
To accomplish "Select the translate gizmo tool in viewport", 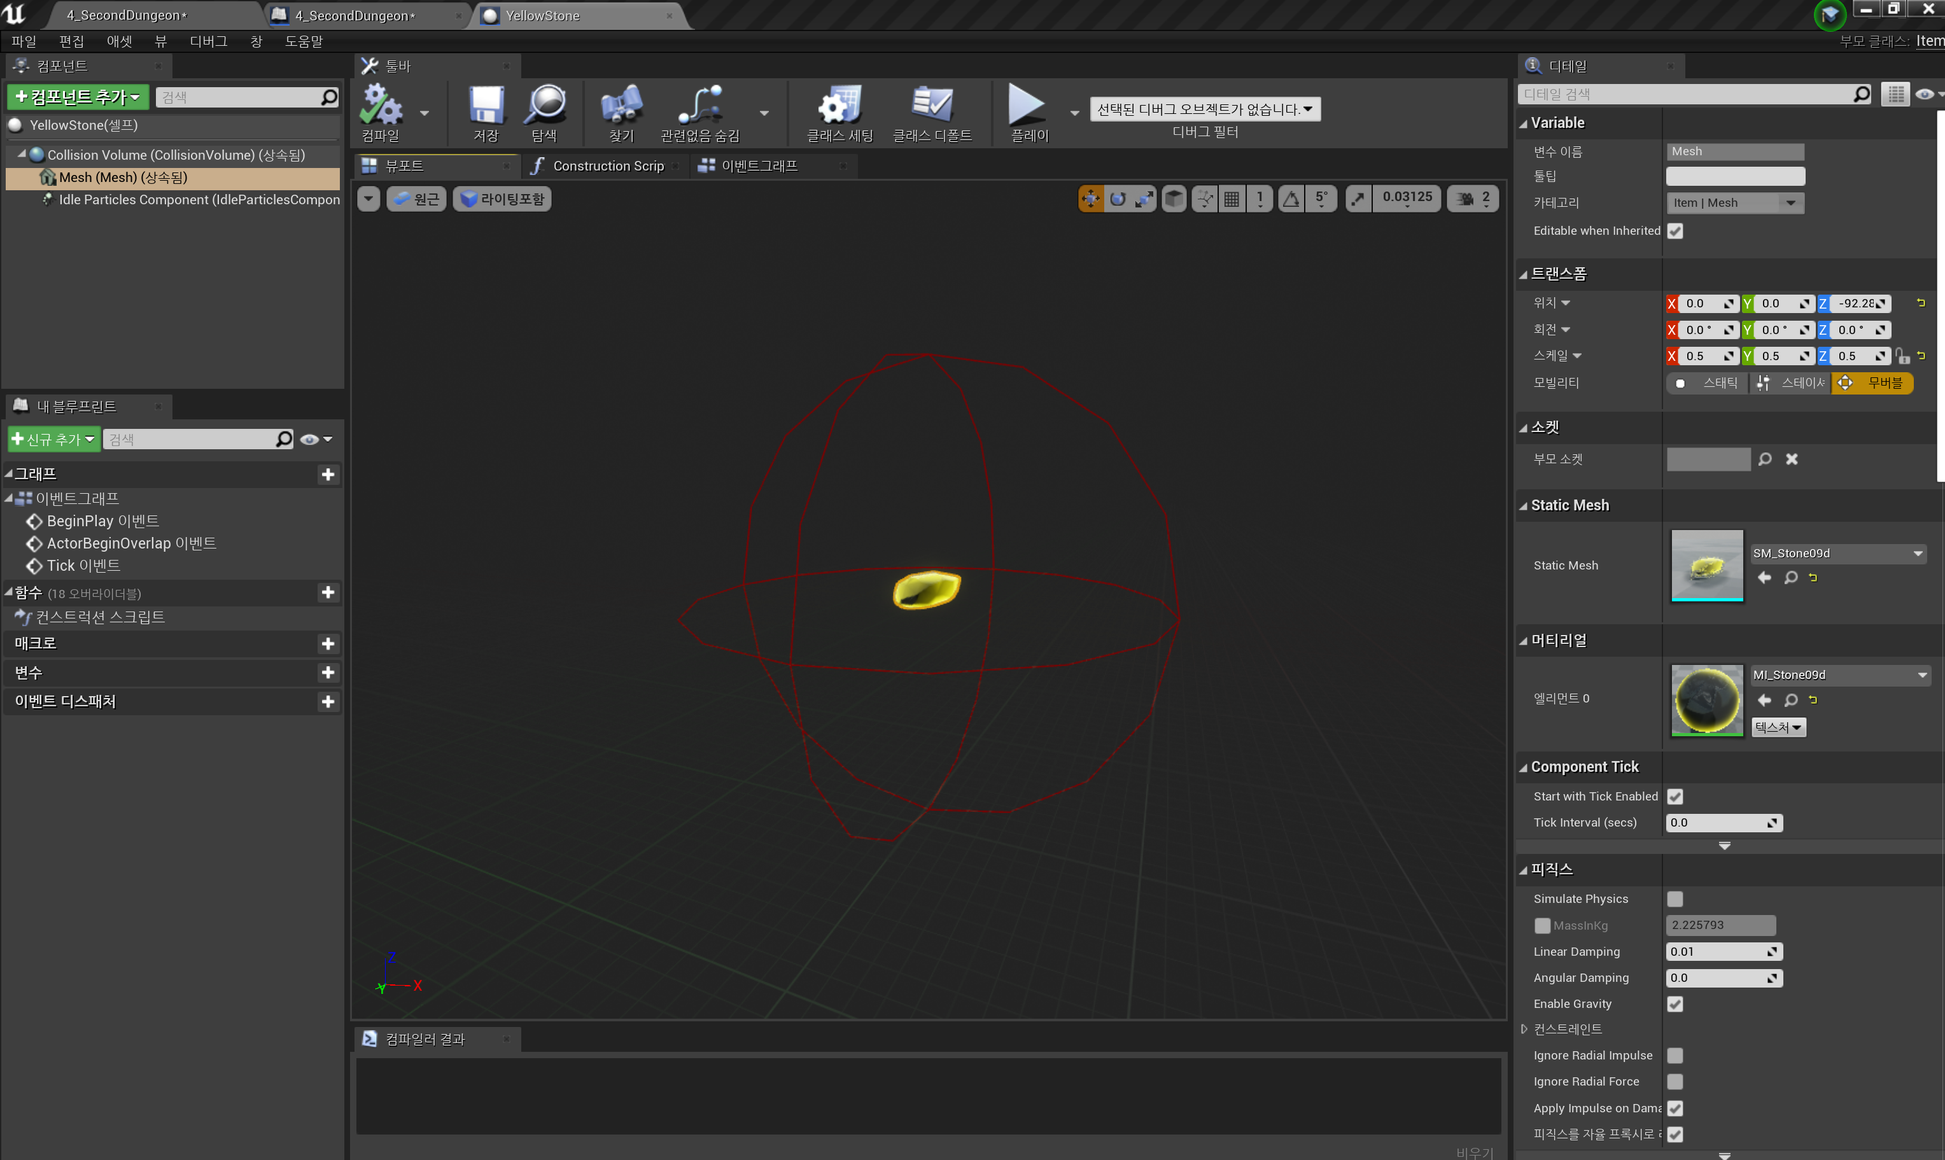I will point(1090,199).
